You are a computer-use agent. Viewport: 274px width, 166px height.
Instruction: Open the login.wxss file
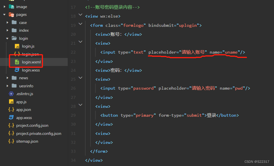[31, 70]
